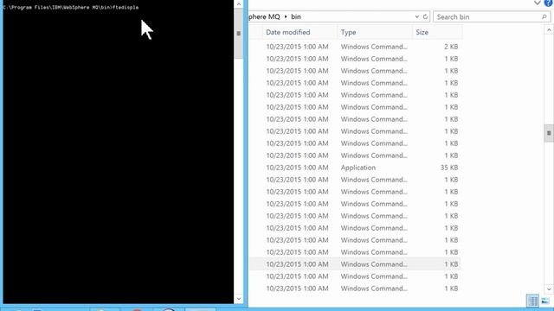Select the 35 KB size cell

click(449, 168)
